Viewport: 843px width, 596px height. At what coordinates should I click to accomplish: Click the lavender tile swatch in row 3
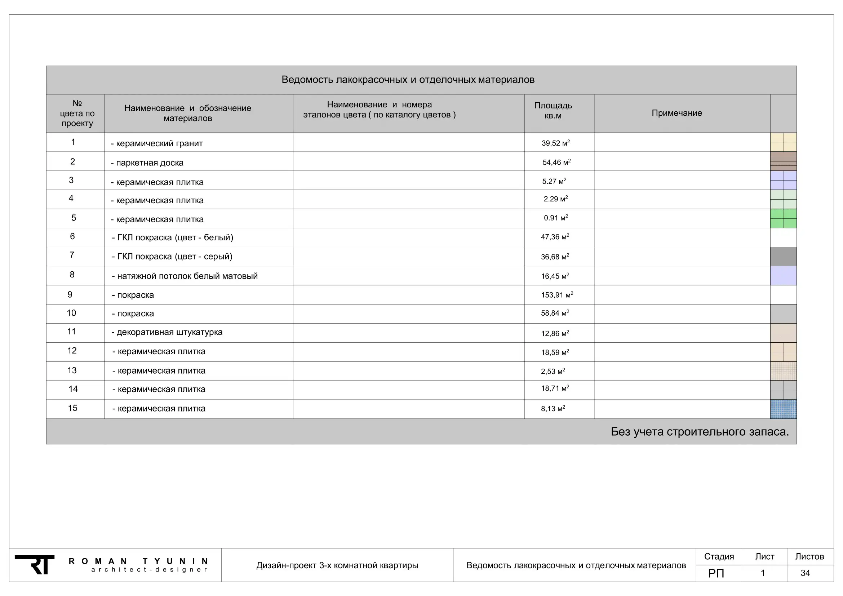(x=783, y=180)
